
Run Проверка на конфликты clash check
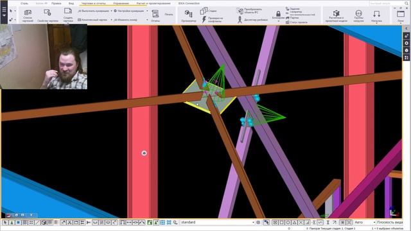[x=213, y=20]
